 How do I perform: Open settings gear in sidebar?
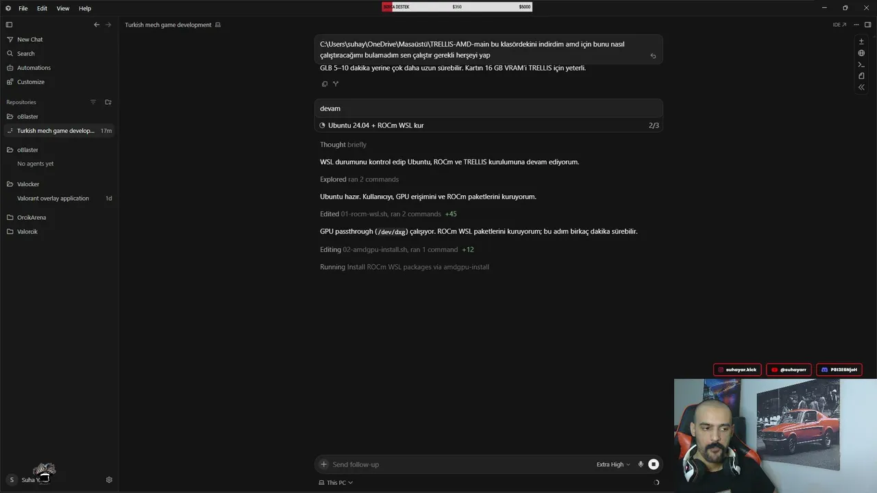coord(109,480)
